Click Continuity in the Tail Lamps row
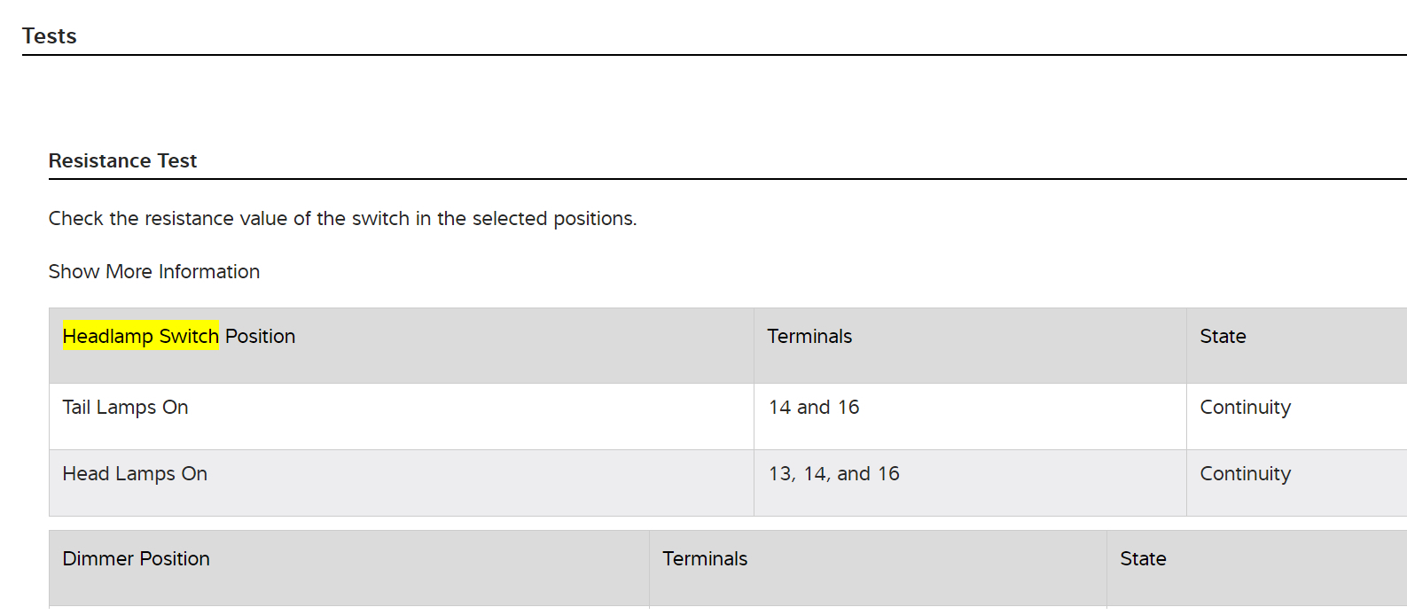Viewport: 1407px width, 615px height. (1245, 408)
